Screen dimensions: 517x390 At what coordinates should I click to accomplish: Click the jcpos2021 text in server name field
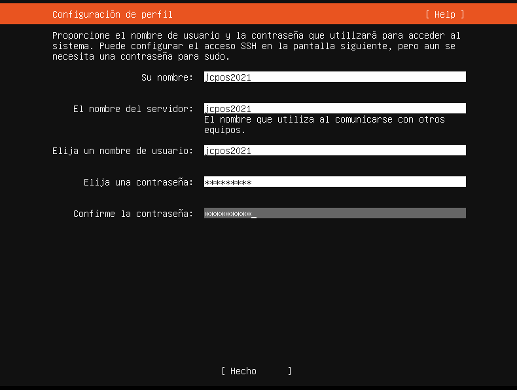(x=228, y=109)
